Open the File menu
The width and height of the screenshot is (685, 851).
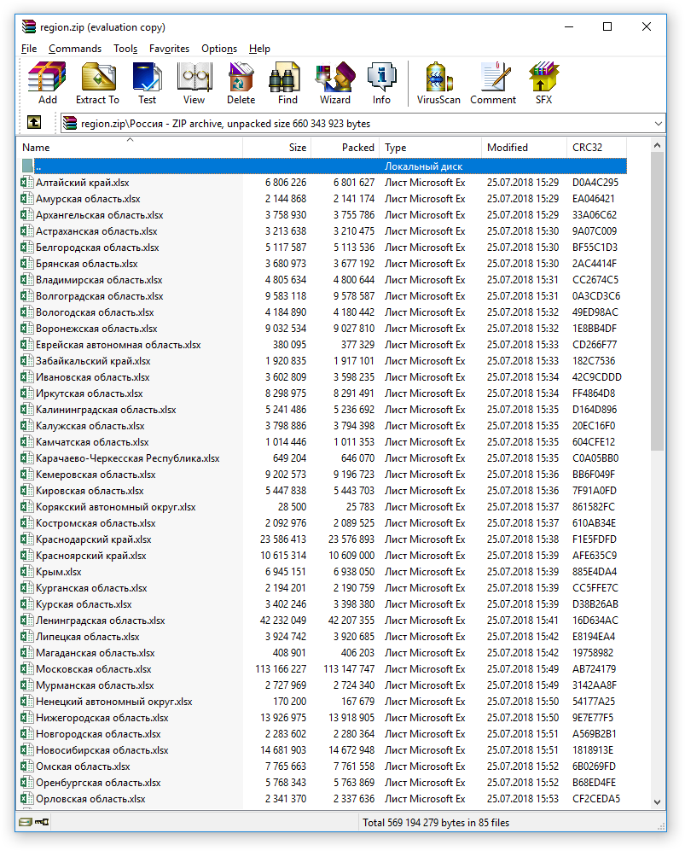click(29, 49)
